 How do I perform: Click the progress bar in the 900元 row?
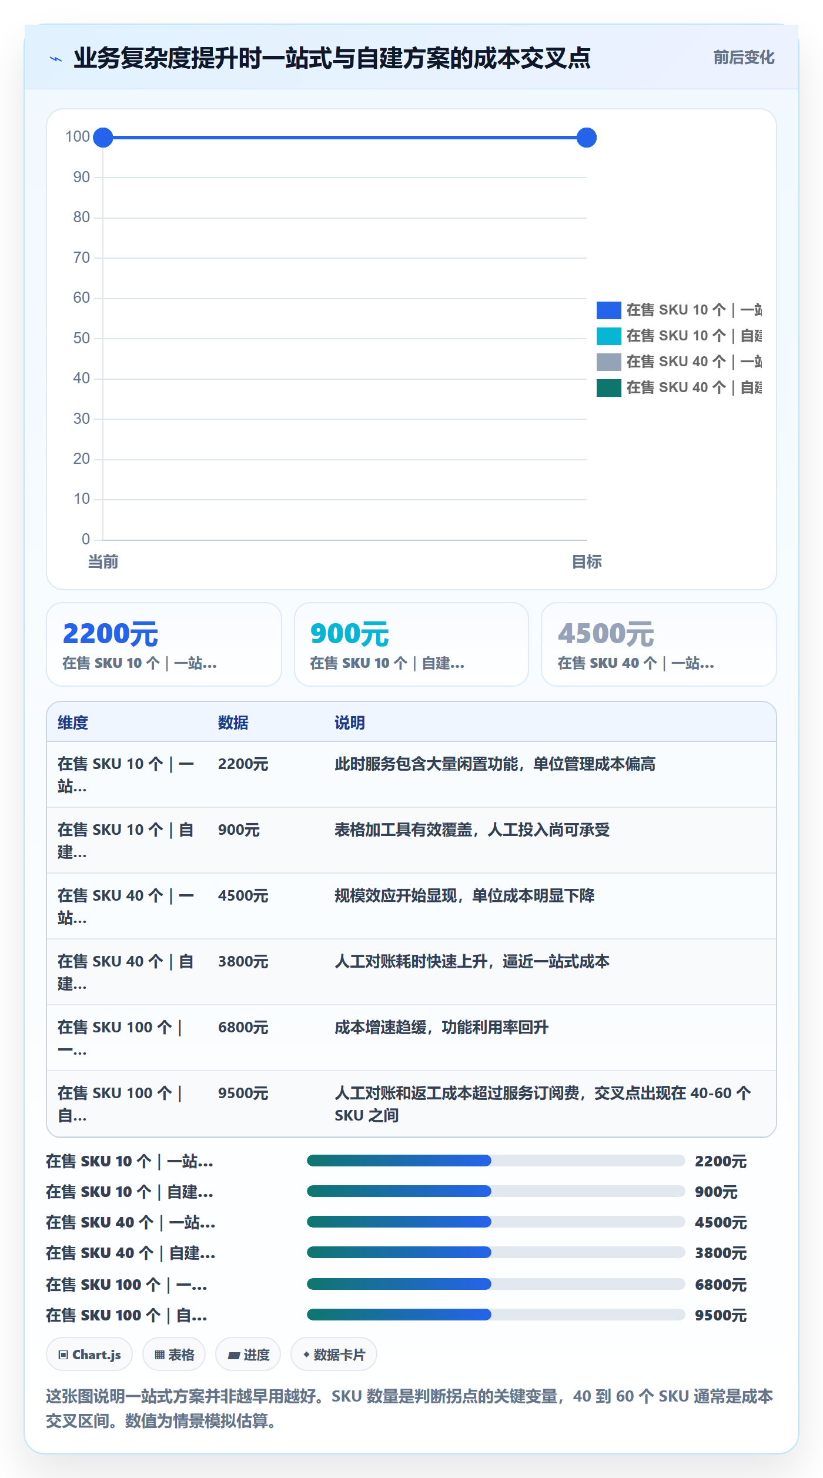[x=496, y=1191]
